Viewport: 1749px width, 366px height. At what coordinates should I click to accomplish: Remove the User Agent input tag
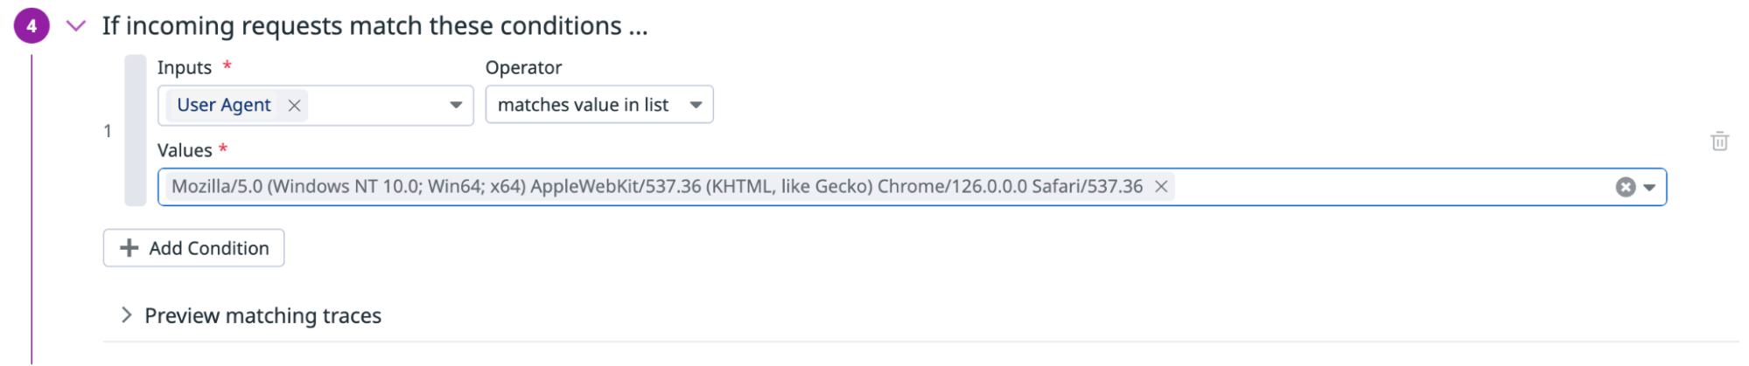pos(295,106)
